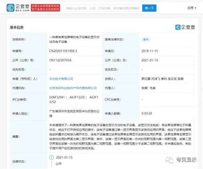203x169 pixels.
Task: Focus the company name search field
Action: point(103,8)
